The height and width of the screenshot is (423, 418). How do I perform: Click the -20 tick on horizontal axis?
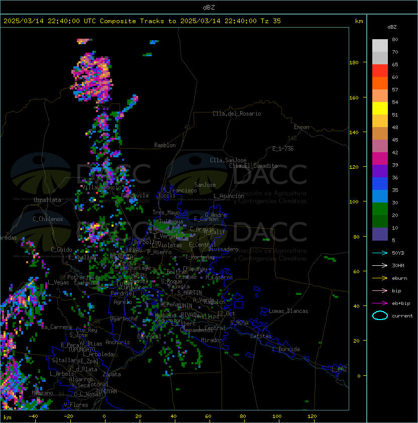coord(68,416)
